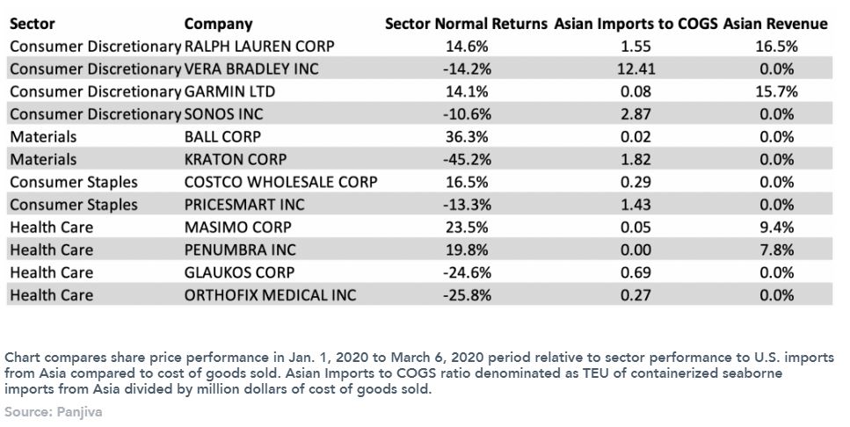Select the Asian Revenue column header
This screenshot has height=427, width=850.
[775, 24]
